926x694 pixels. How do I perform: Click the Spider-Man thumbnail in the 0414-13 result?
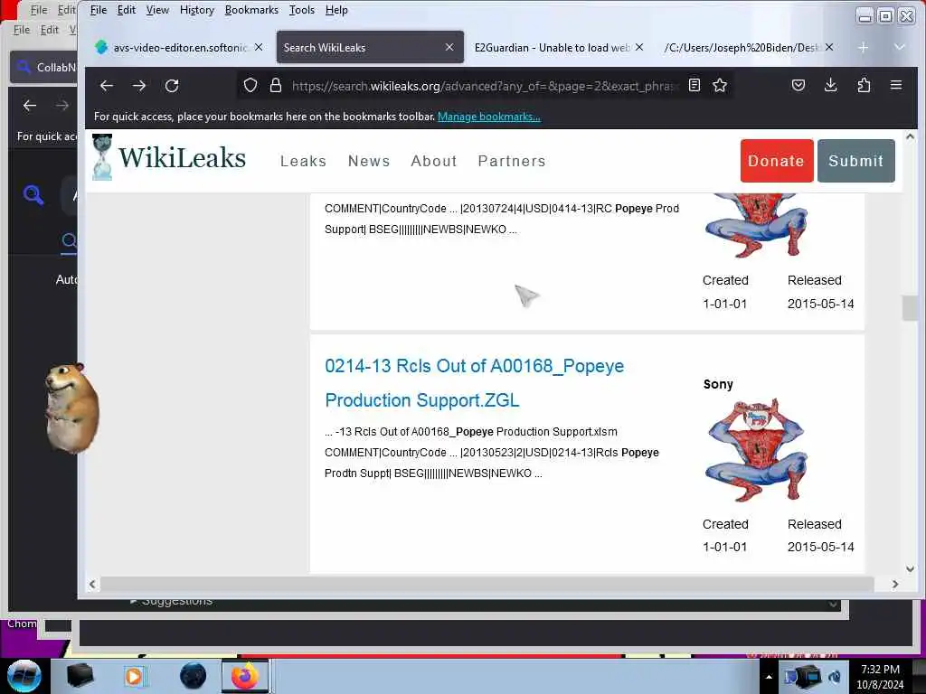tap(756, 225)
